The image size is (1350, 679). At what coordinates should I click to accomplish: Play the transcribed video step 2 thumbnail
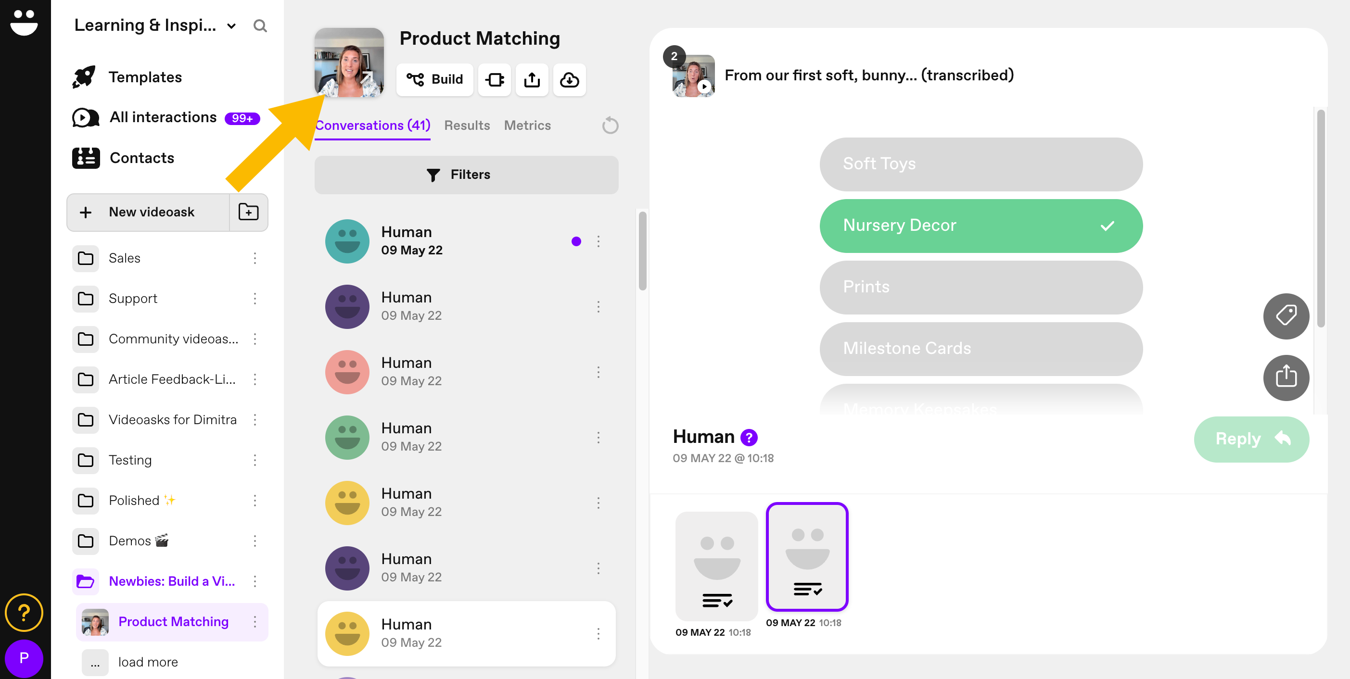(x=693, y=76)
